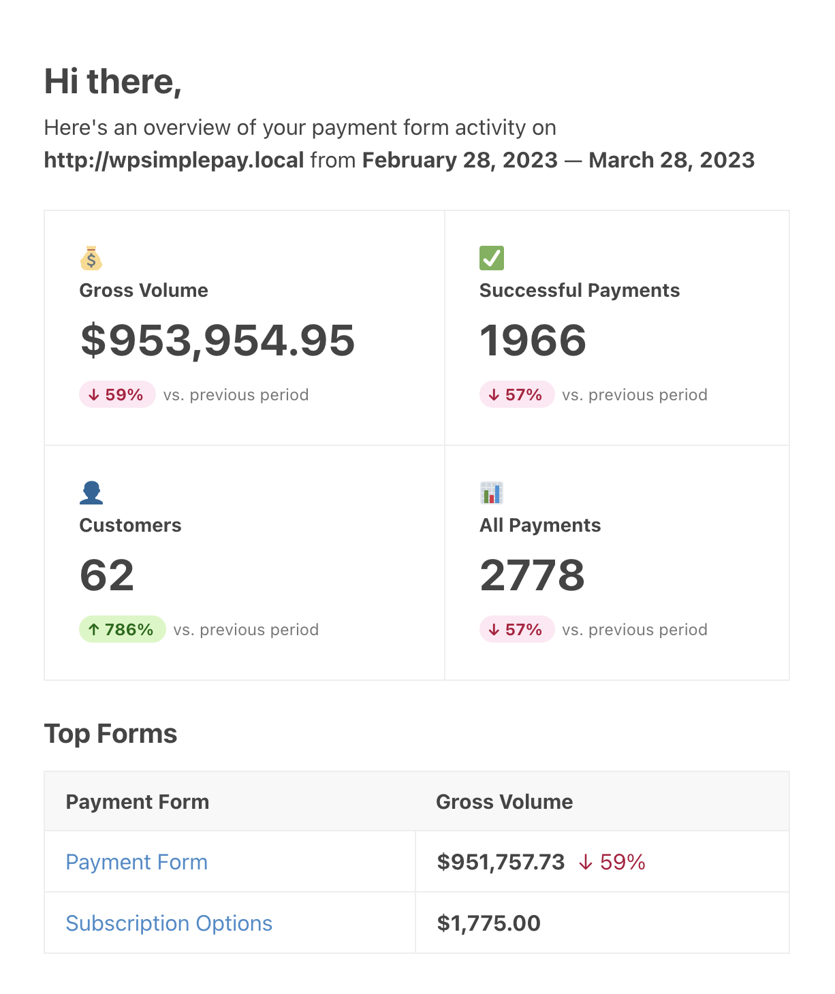Click the green checkmark Successful Payments icon
Viewport: 835px width, 994px height.
[491, 258]
